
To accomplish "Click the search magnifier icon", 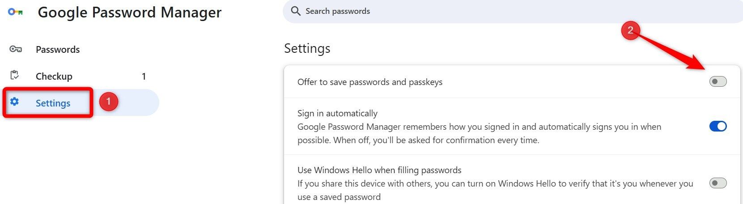I will [295, 11].
